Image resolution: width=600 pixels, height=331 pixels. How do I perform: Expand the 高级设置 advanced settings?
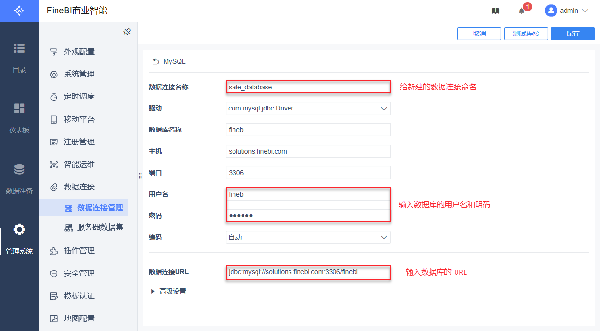pos(168,291)
